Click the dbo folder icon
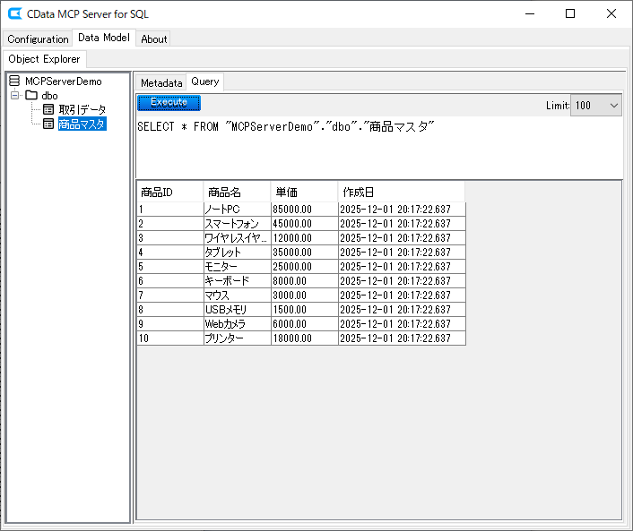Image resolution: width=633 pixels, height=531 pixels. pos(31,96)
